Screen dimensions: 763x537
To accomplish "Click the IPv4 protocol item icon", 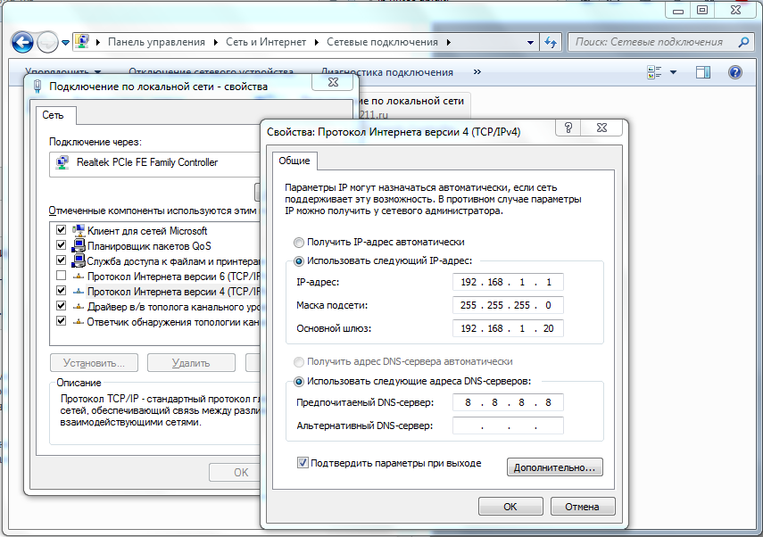I will (x=79, y=292).
